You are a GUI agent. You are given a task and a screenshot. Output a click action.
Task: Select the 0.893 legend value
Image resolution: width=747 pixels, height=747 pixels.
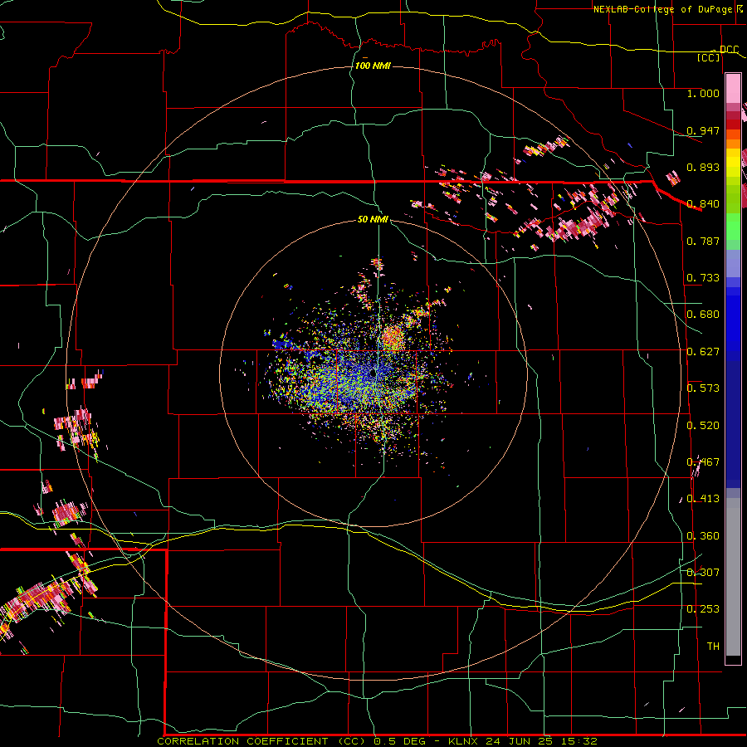click(703, 167)
